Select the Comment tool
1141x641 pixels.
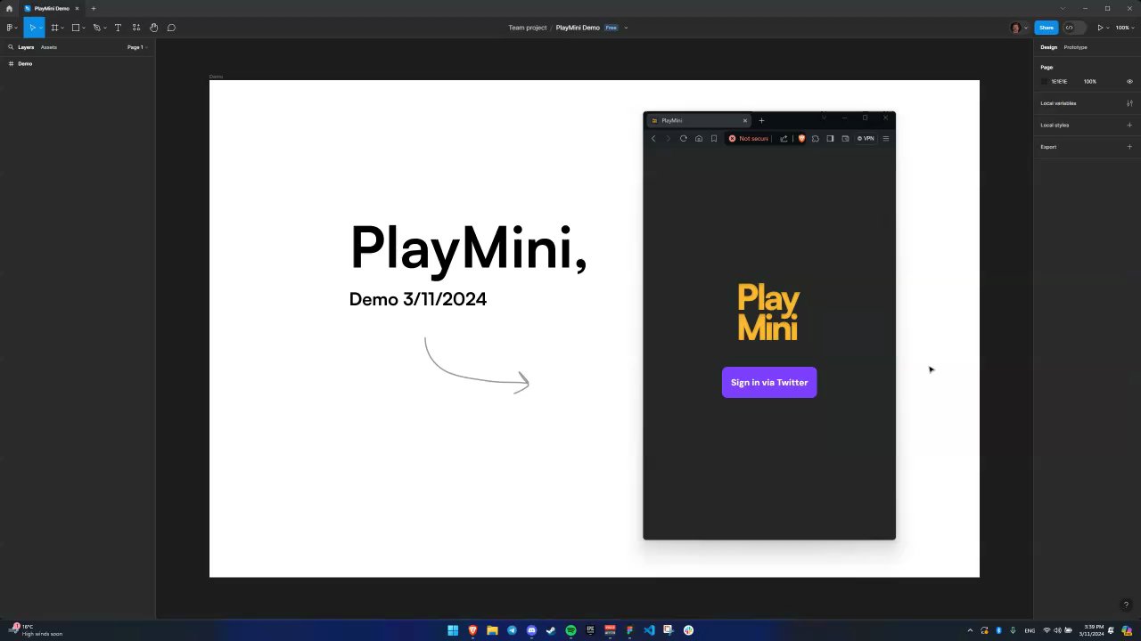tap(171, 28)
